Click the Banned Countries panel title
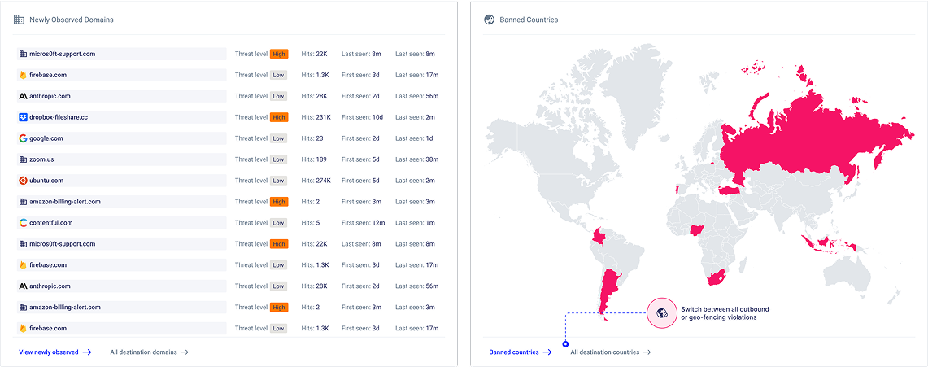 tap(529, 20)
